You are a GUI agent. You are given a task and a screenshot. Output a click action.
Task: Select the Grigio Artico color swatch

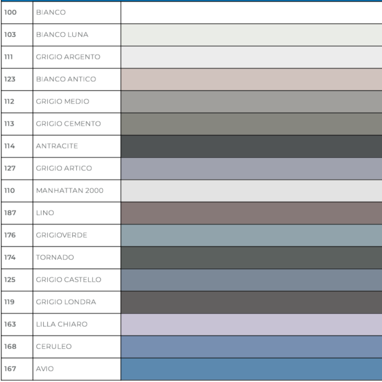[251, 168]
